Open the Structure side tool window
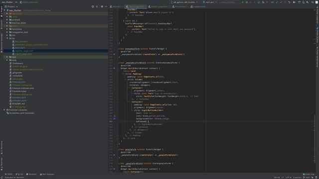This screenshot has width=319, height=179. [1, 148]
